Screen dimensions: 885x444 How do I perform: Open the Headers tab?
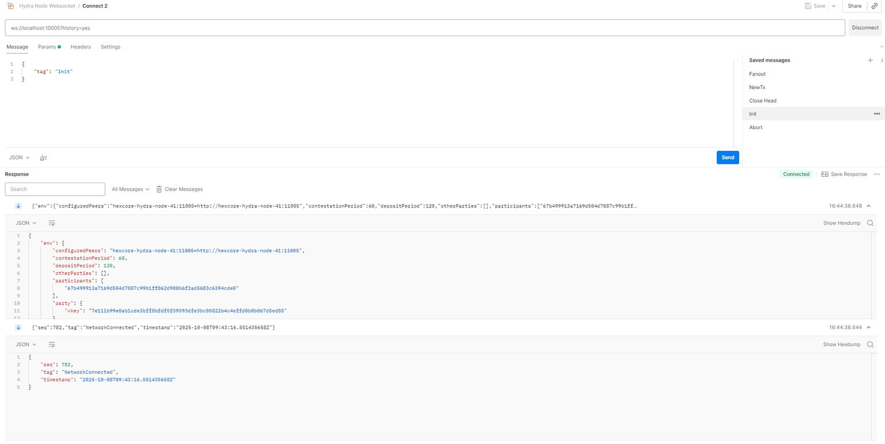81,47
